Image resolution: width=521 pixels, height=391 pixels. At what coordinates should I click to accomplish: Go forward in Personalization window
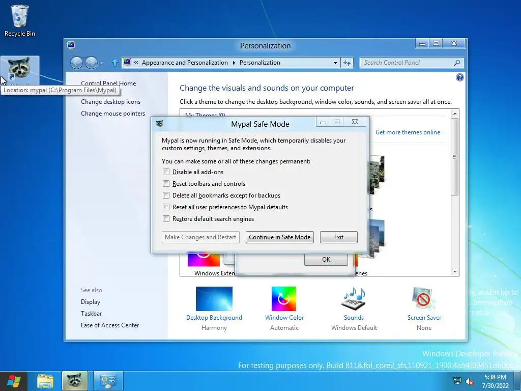click(x=92, y=63)
